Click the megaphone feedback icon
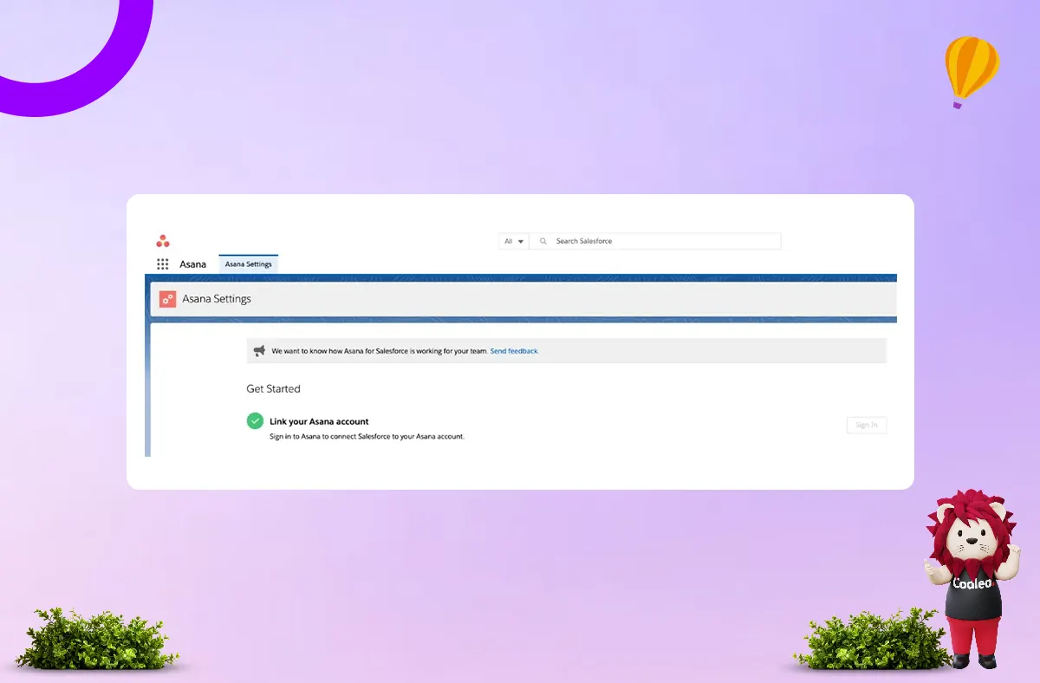 click(259, 351)
